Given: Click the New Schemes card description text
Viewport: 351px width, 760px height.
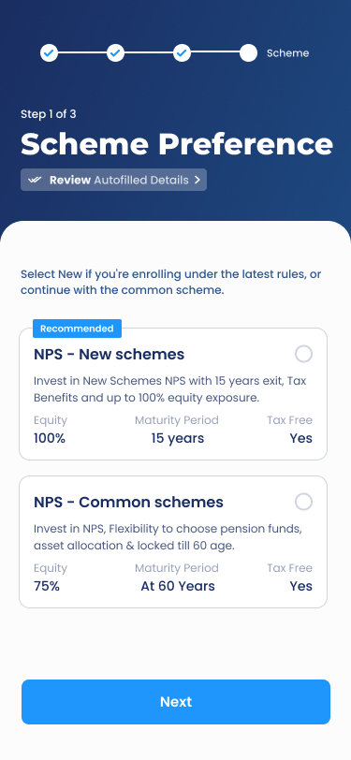Looking at the screenshot, I should point(170,389).
